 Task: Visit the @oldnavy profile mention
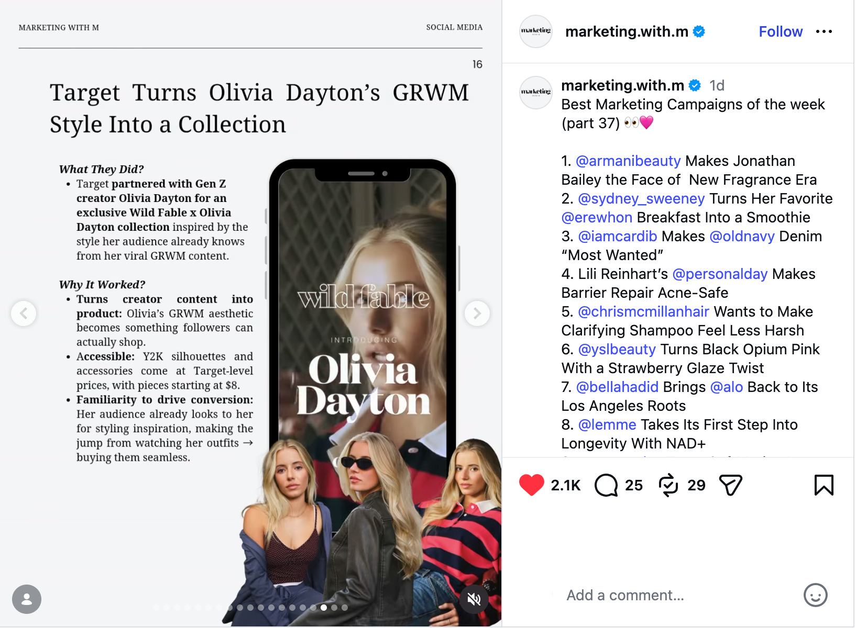pos(742,236)
